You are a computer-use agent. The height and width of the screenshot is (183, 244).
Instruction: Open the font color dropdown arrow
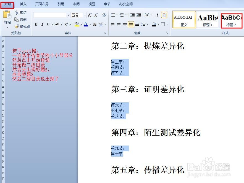90,24
